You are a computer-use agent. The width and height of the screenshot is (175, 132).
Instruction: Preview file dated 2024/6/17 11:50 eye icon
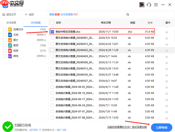click(x=167, y=94)
